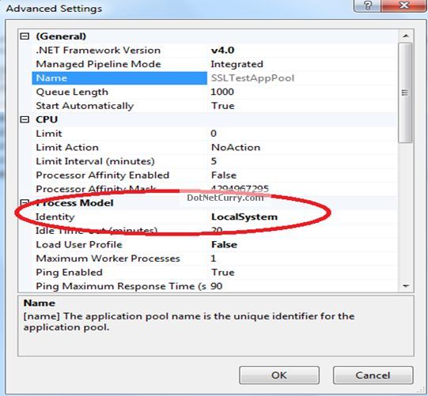
Task: Select Start Automatically True value
Action: pyautogui.click(x=223, y=106)
